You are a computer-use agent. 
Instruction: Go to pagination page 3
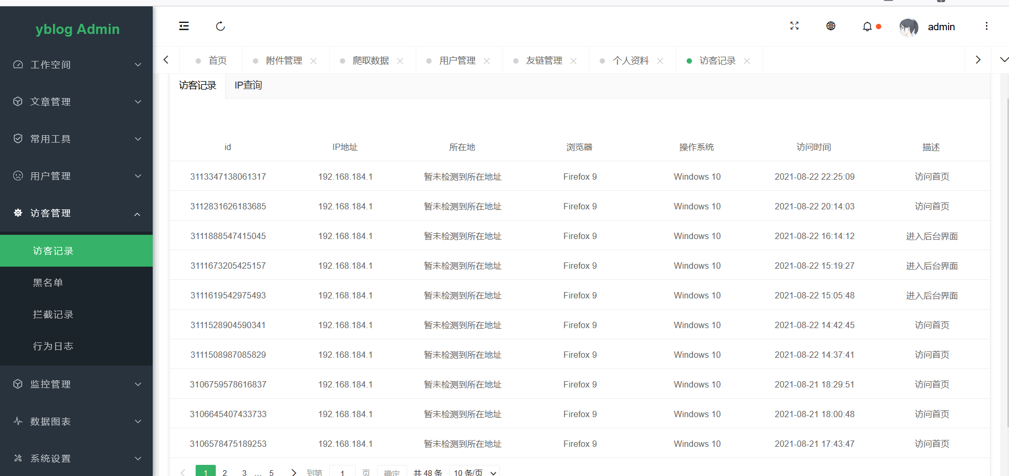[244, 472]
